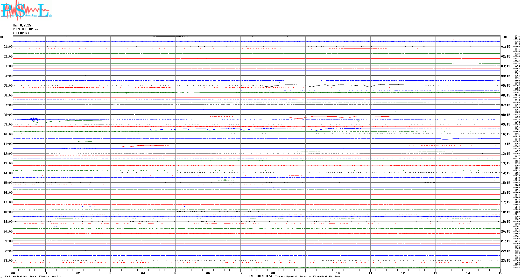Click the 20:00 hour label
Viewport: 521px width, 280px height.
click(8, 232)
